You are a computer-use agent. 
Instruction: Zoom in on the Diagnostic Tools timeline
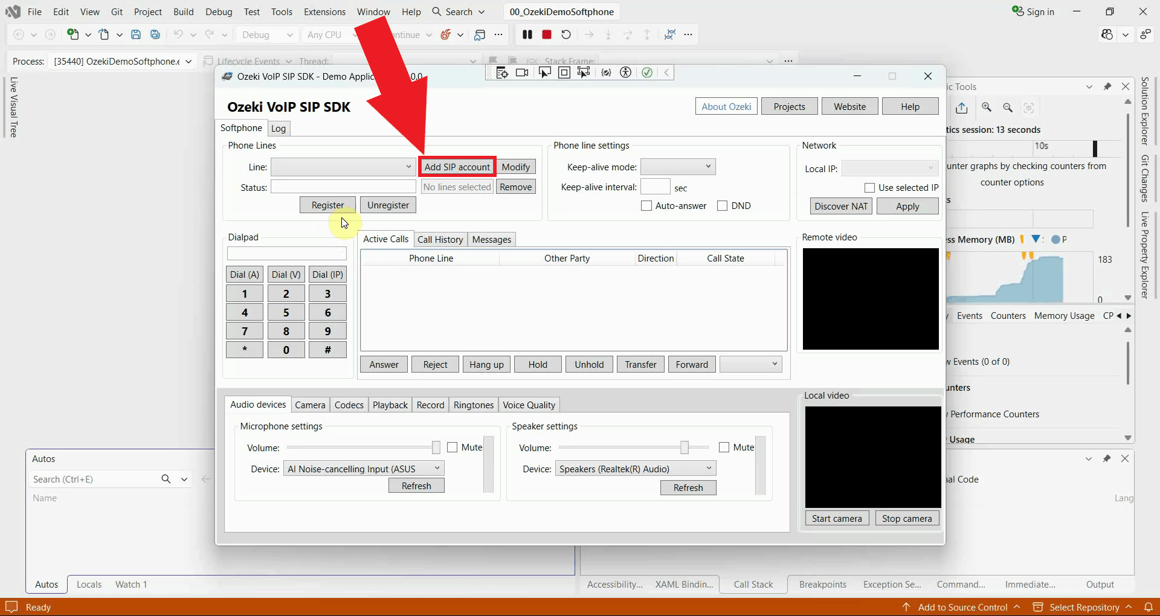987,107
